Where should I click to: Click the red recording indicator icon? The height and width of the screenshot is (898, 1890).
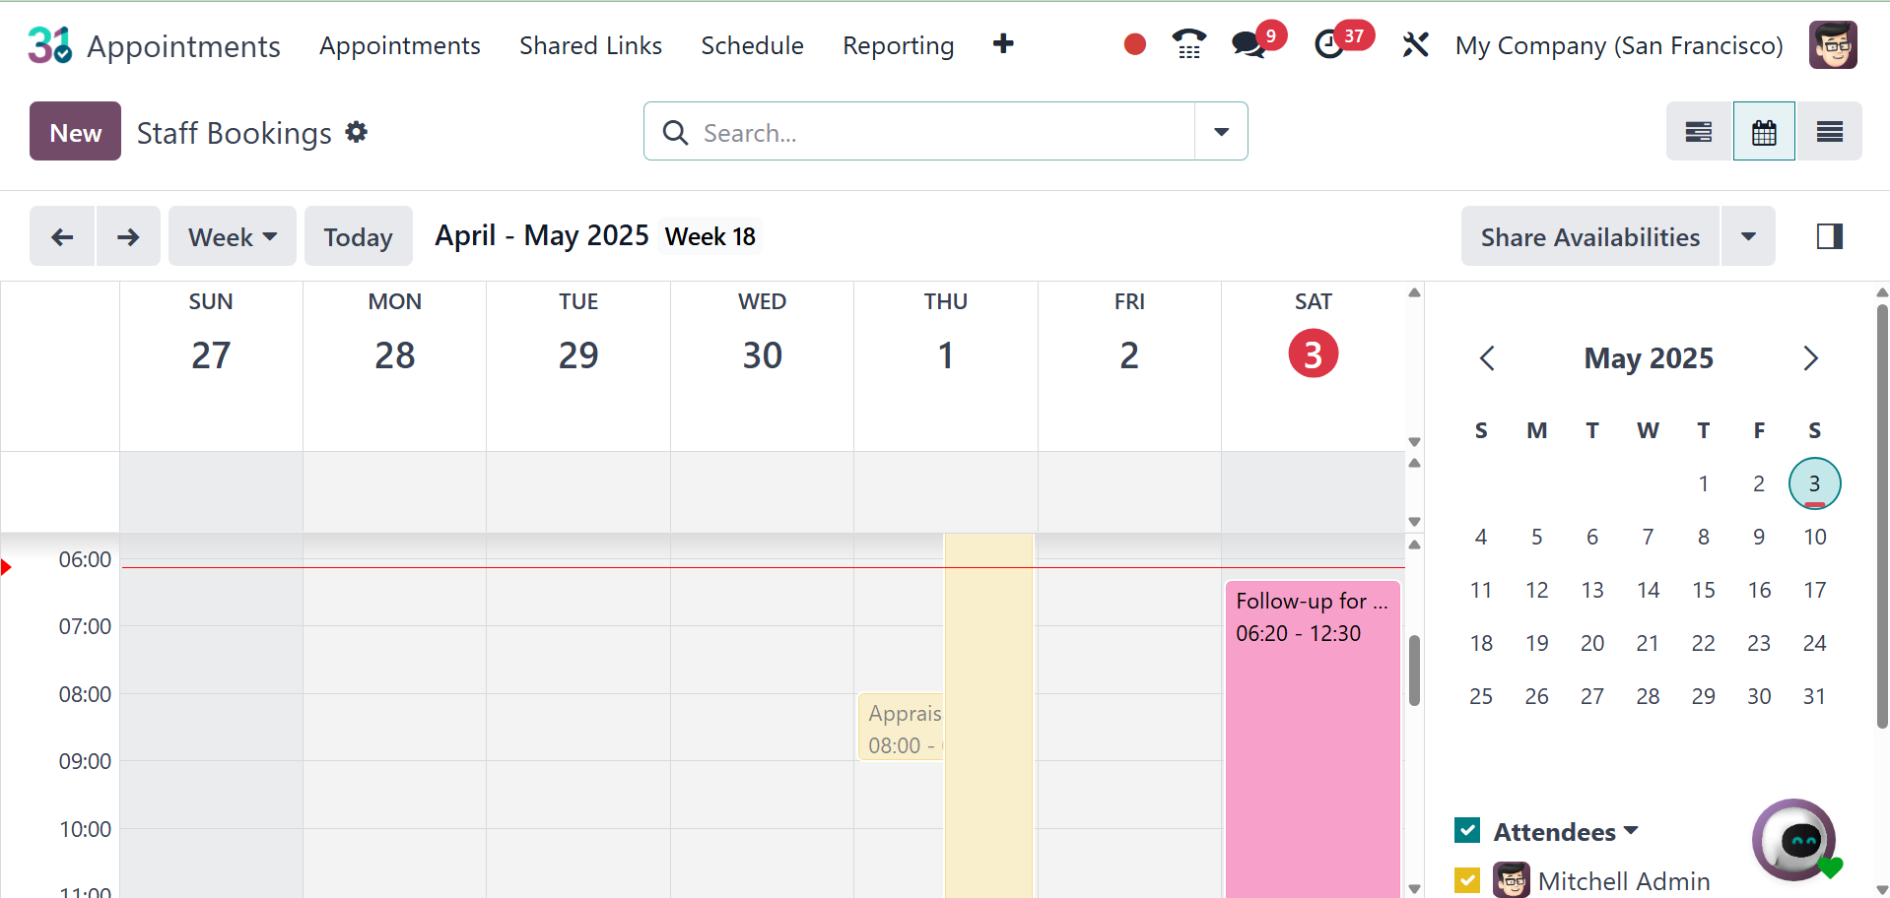pyautogui.click(x=1134, y=44)
